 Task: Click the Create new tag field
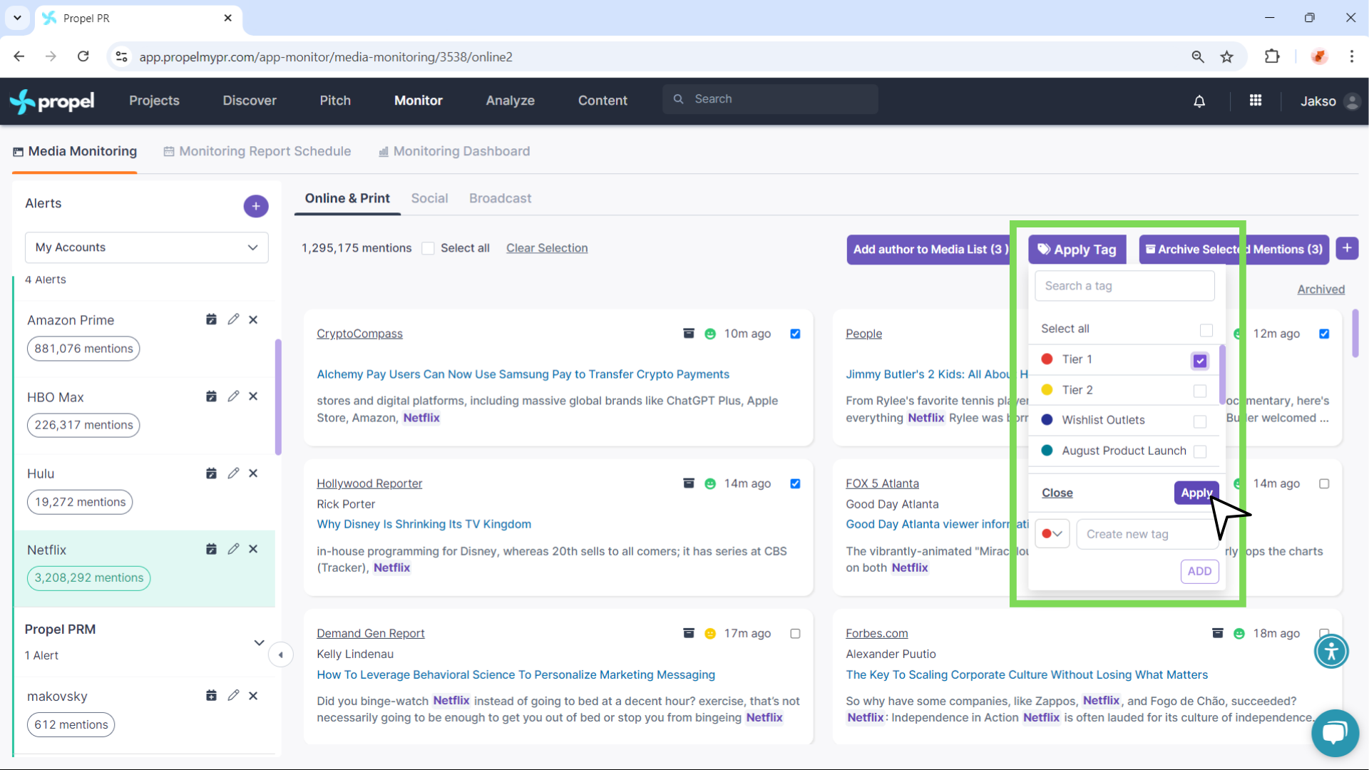pos(1147,534)
